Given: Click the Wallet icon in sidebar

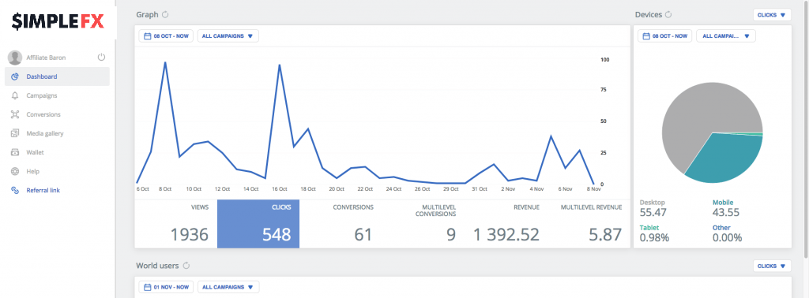Looking at the screenshot, I should [x=15, y=152].
